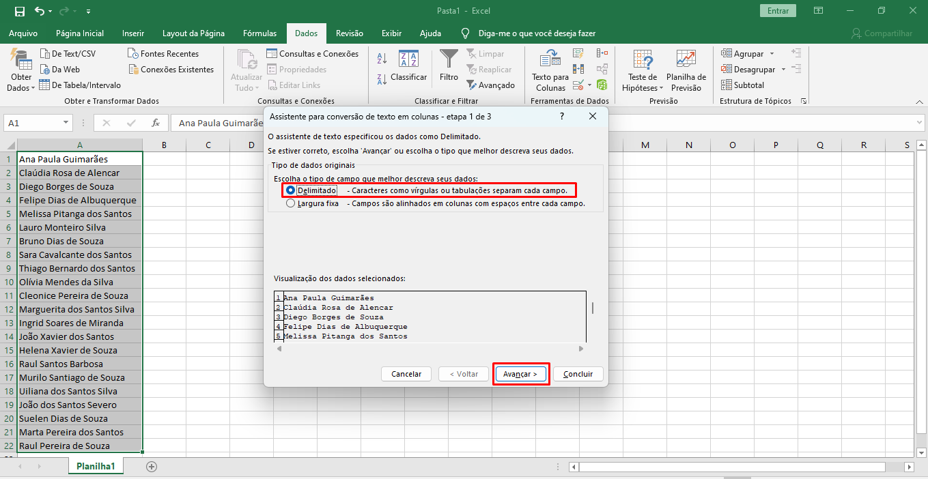Open the Arquivo menu

click(x=23, y=33)
